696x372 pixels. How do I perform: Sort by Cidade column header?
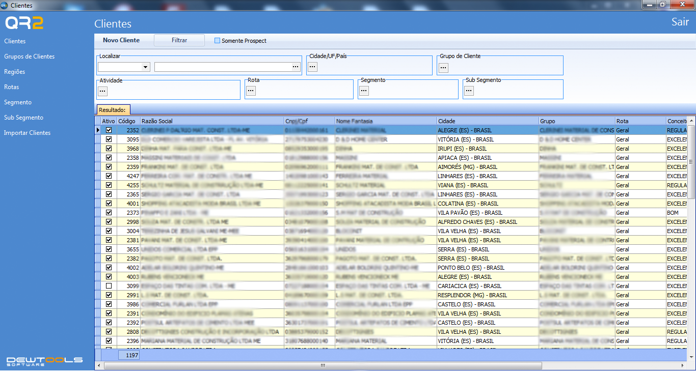(488, 121)
